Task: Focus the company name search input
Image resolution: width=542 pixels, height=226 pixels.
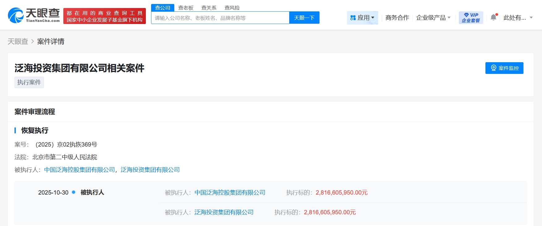Action: tap(220, 18)
